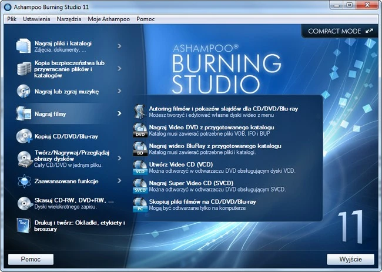
Task: Minimize the Ashampoo Burning Studio window
Action: tap(337, 5)
